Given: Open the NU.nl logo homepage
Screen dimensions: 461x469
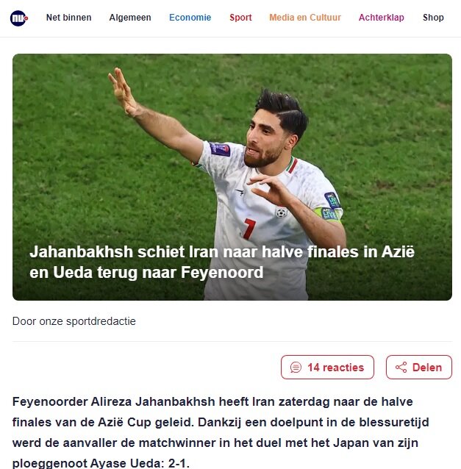Looking at the screenshot, I should point(19,18).
